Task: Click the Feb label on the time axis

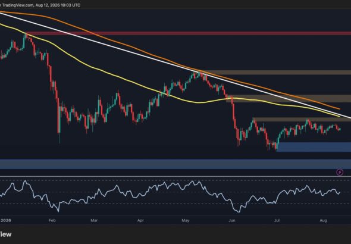Action: pyautogui.click(x=52, y=221)
